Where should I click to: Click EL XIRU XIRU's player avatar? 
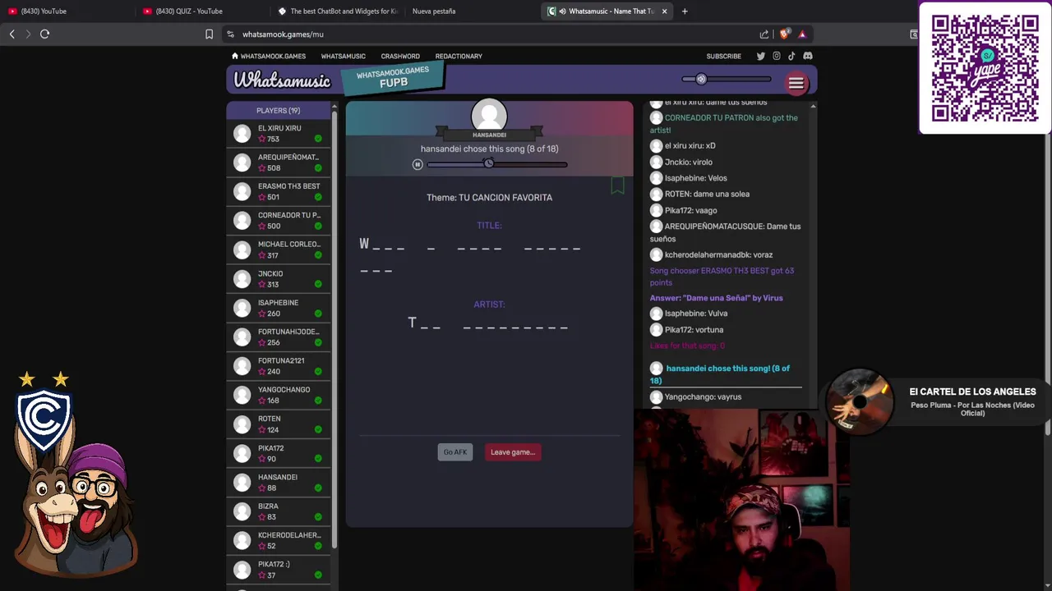(242, 133)
